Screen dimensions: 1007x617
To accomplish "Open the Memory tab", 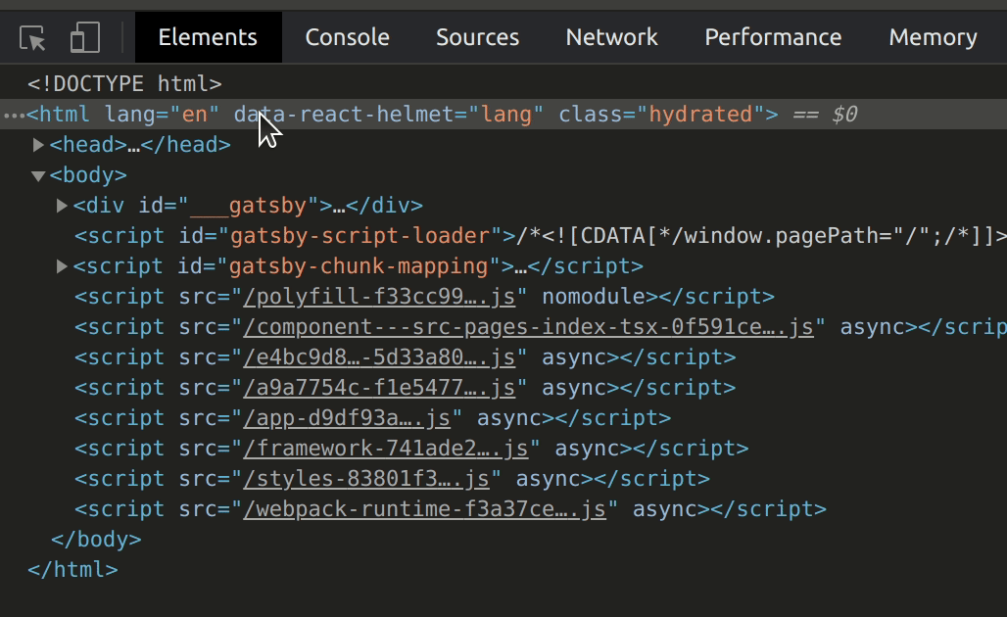I will pyautogui.click(x=934, y=37).
